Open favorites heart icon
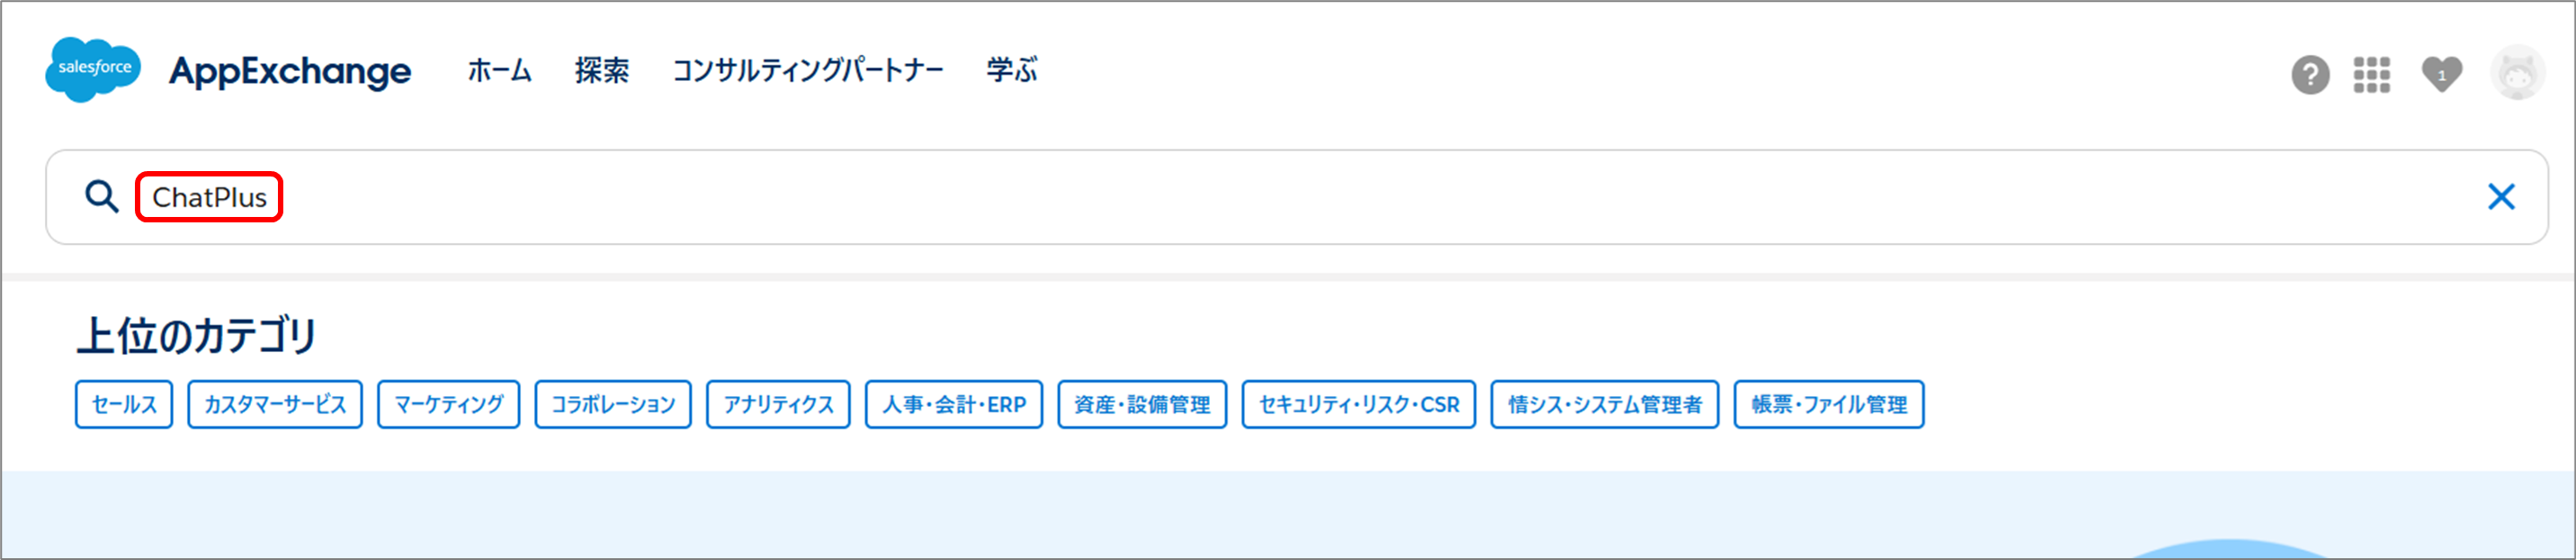 2442,74
